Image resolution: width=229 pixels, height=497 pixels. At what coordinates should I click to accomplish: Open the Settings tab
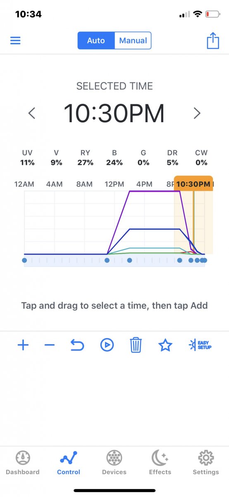pyautogui.click(x=206, y=463)
